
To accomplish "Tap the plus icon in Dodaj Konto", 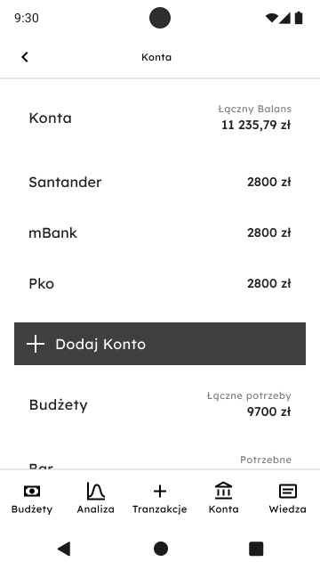I will point(36,344).
